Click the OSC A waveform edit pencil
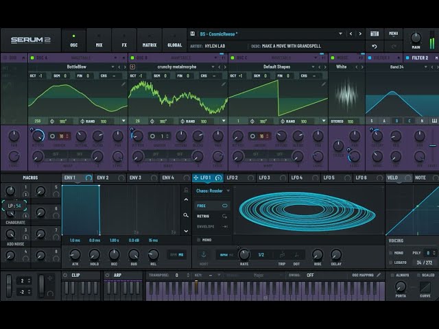The image size is (439, 329). click(123, 84)
